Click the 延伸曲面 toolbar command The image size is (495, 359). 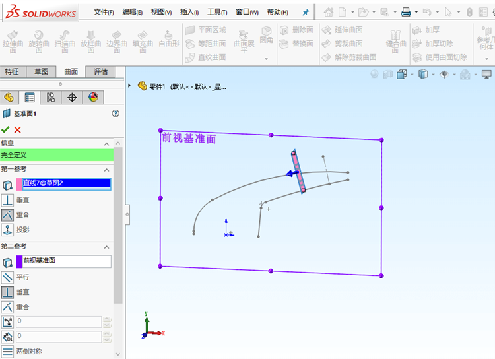click(x=342, y=30)
